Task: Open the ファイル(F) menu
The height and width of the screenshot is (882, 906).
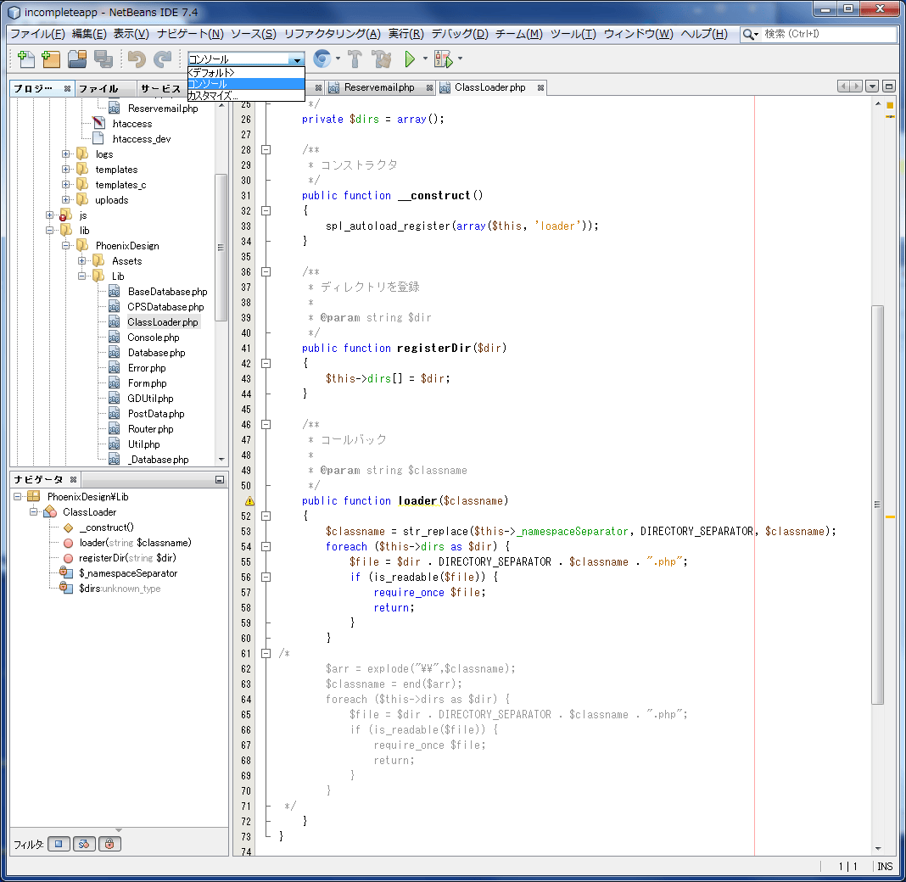Action: 37,34
